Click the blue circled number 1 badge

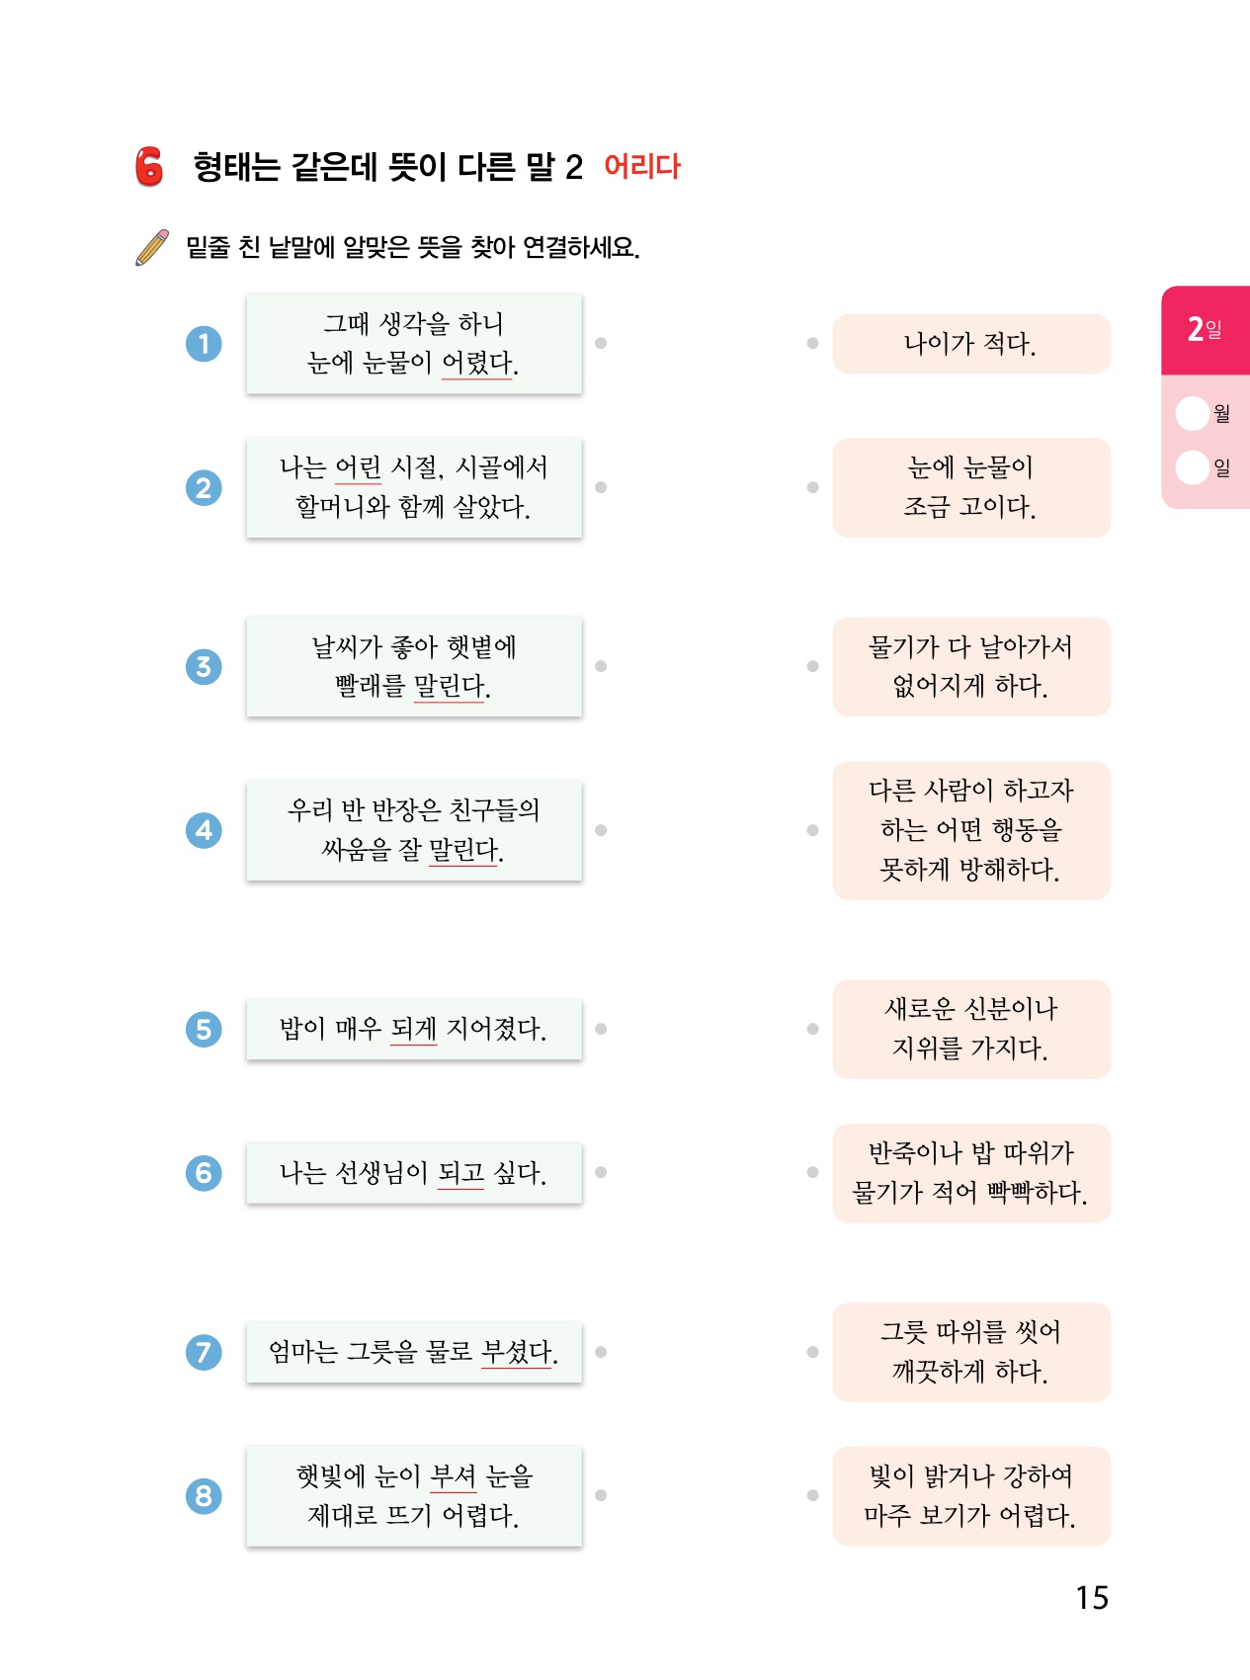[x=204, y=344]
